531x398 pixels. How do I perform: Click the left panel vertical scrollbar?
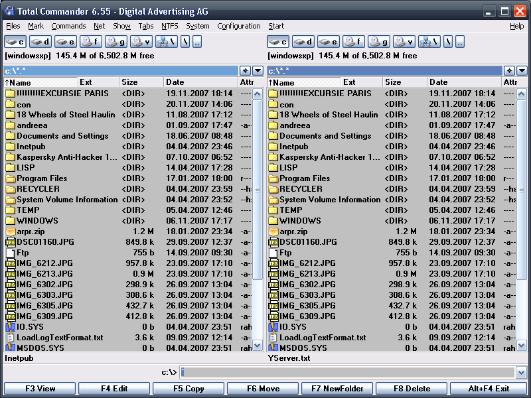click(x=258, y=199)
